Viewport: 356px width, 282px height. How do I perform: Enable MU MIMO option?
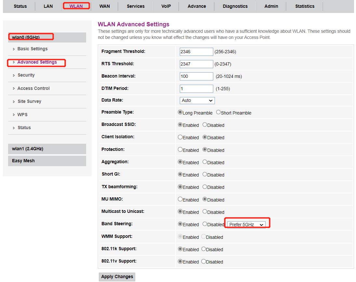click(180, 200)
